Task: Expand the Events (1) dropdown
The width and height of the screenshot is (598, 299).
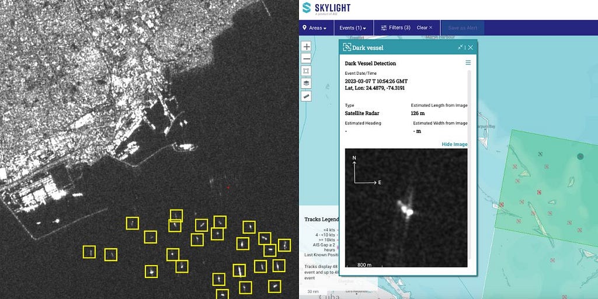Action: pyautogui.click(x=353, y=28)
